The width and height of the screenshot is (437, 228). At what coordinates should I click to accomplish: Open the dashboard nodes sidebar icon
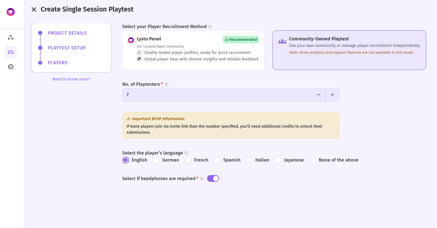[x=11, y=37]
